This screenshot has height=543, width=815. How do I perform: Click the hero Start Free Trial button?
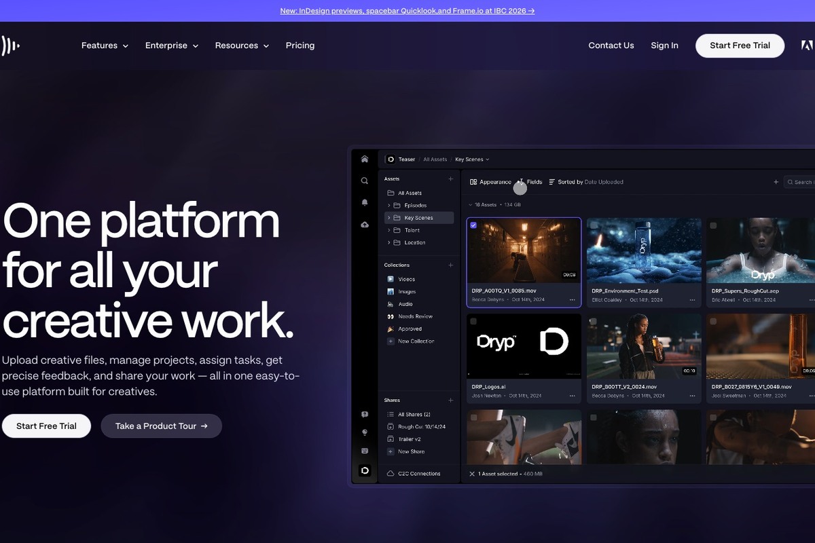coord(46,426)
